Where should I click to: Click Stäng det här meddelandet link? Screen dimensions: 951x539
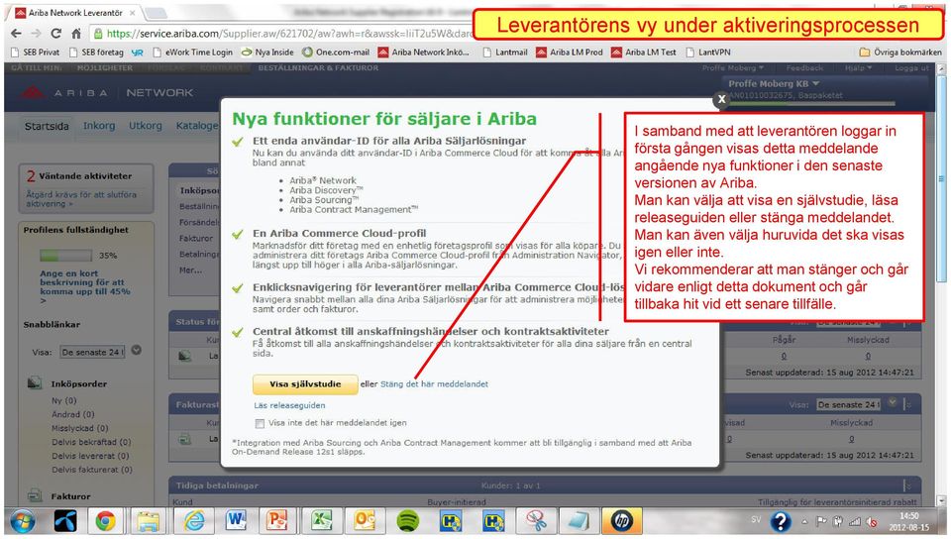(x=434, y=384)
